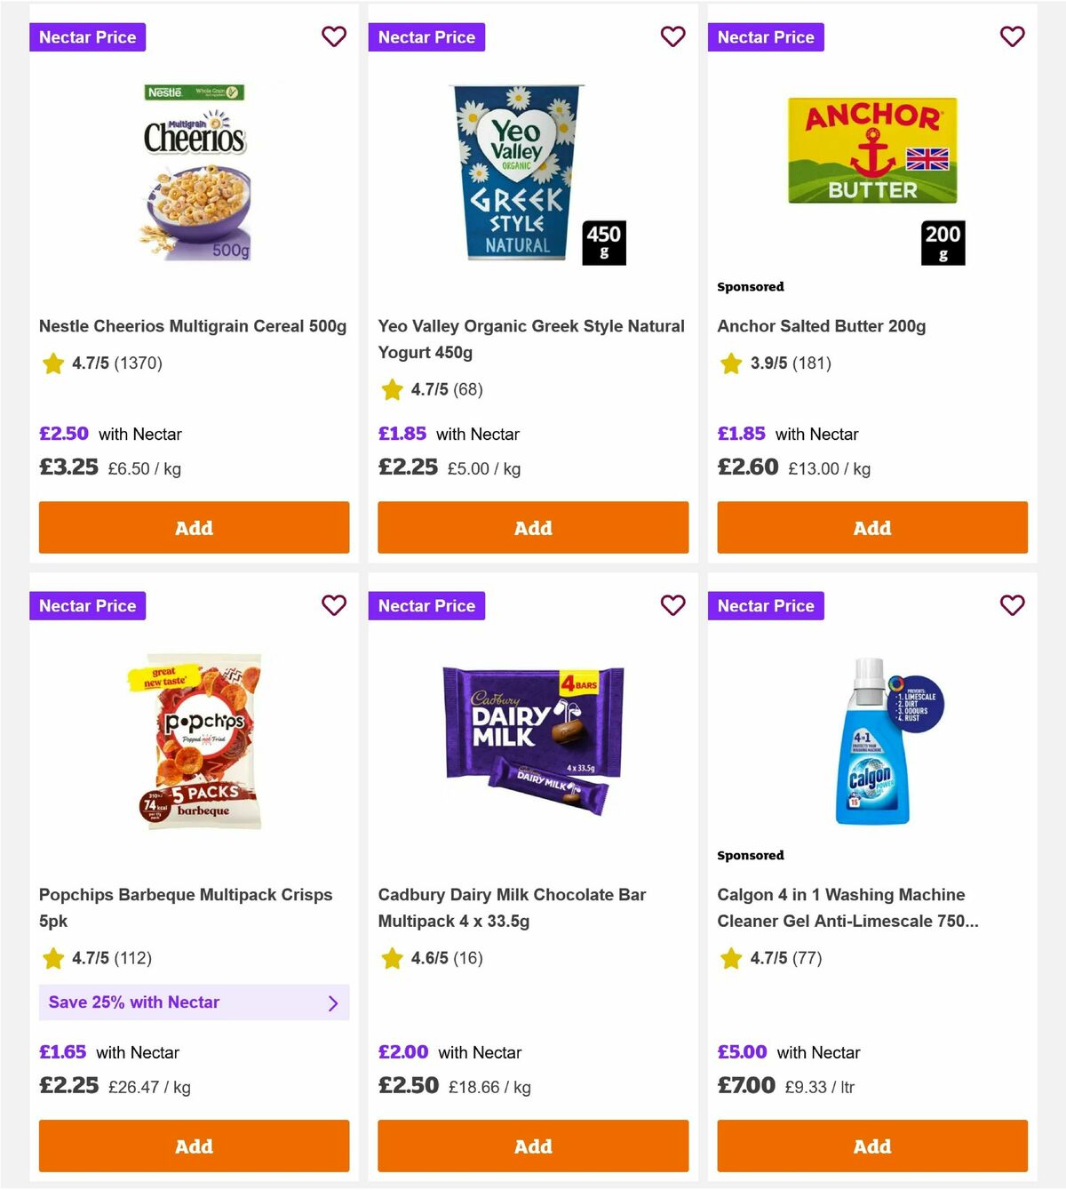This screenshot has height=1190, width=1066.
Task: Click the chevron arrow in the Popchips Nectar banner
Action: click(334, 1002)
